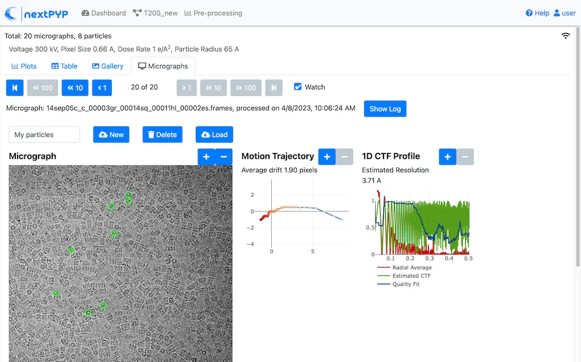
Task: Enlarge the 1D CTF Profile plot
Action: (448, 156)
